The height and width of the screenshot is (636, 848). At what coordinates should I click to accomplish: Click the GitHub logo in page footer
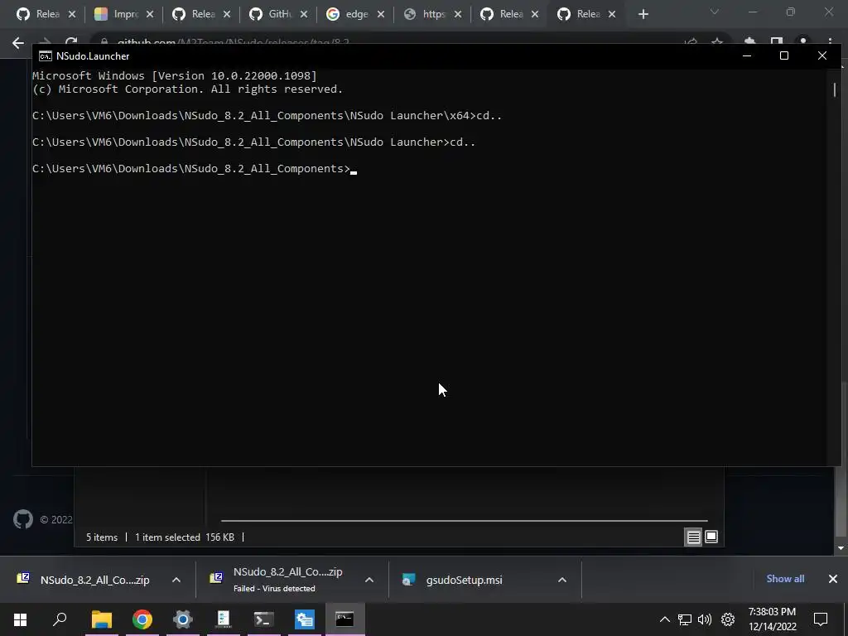(22, 520)
